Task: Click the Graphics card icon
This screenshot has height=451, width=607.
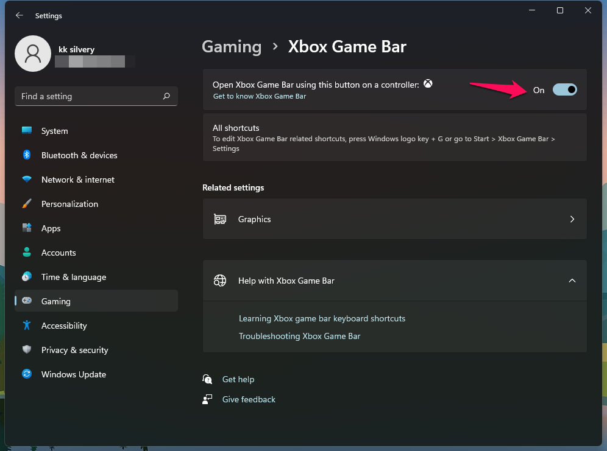Action: click(x=220, y=219)
